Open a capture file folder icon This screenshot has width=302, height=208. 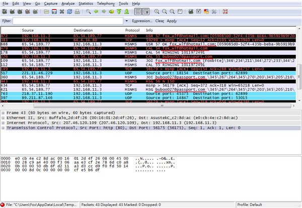(x=46, y=12)
